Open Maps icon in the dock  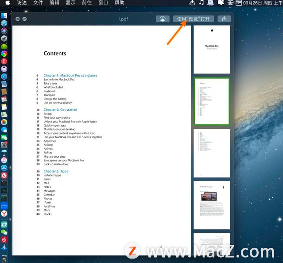point(4,115)
